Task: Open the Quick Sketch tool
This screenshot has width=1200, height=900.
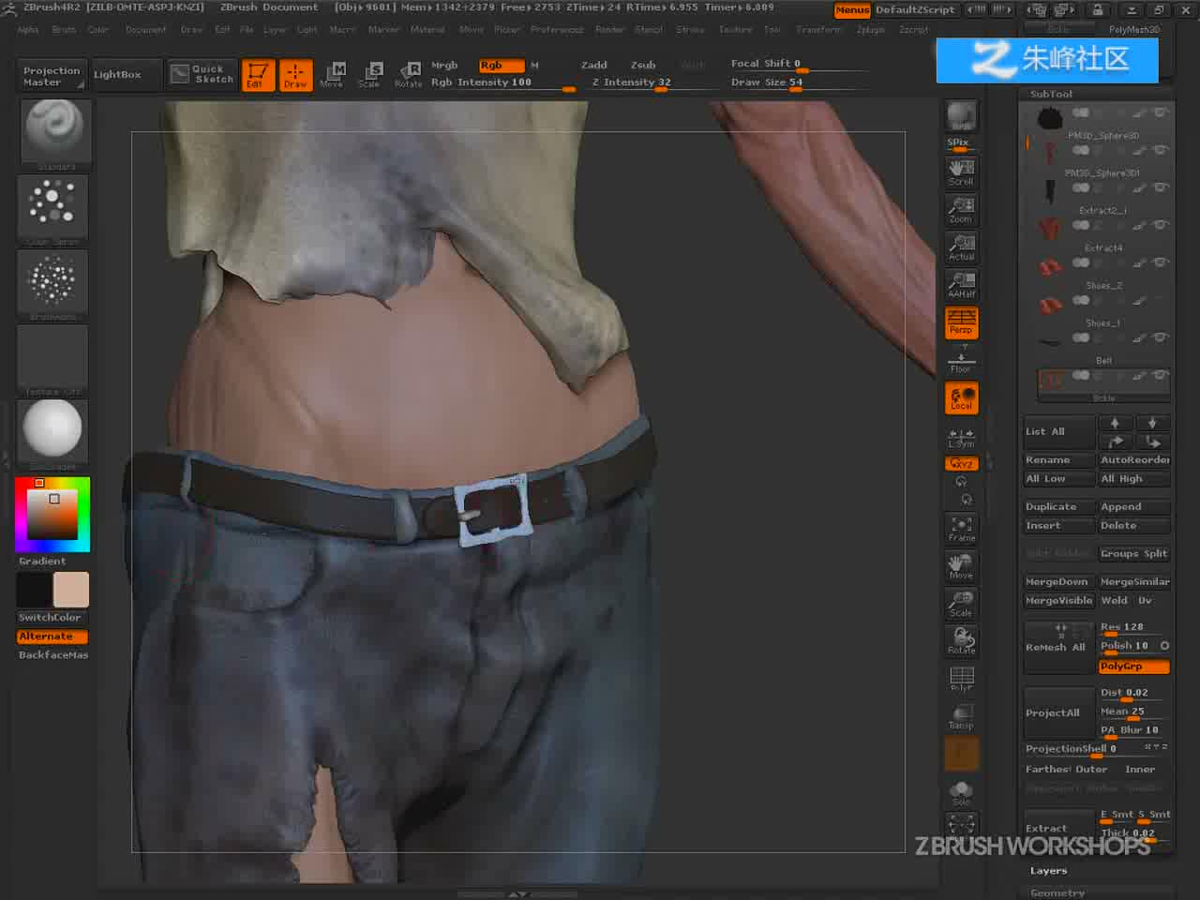Action: coord(202,74)
